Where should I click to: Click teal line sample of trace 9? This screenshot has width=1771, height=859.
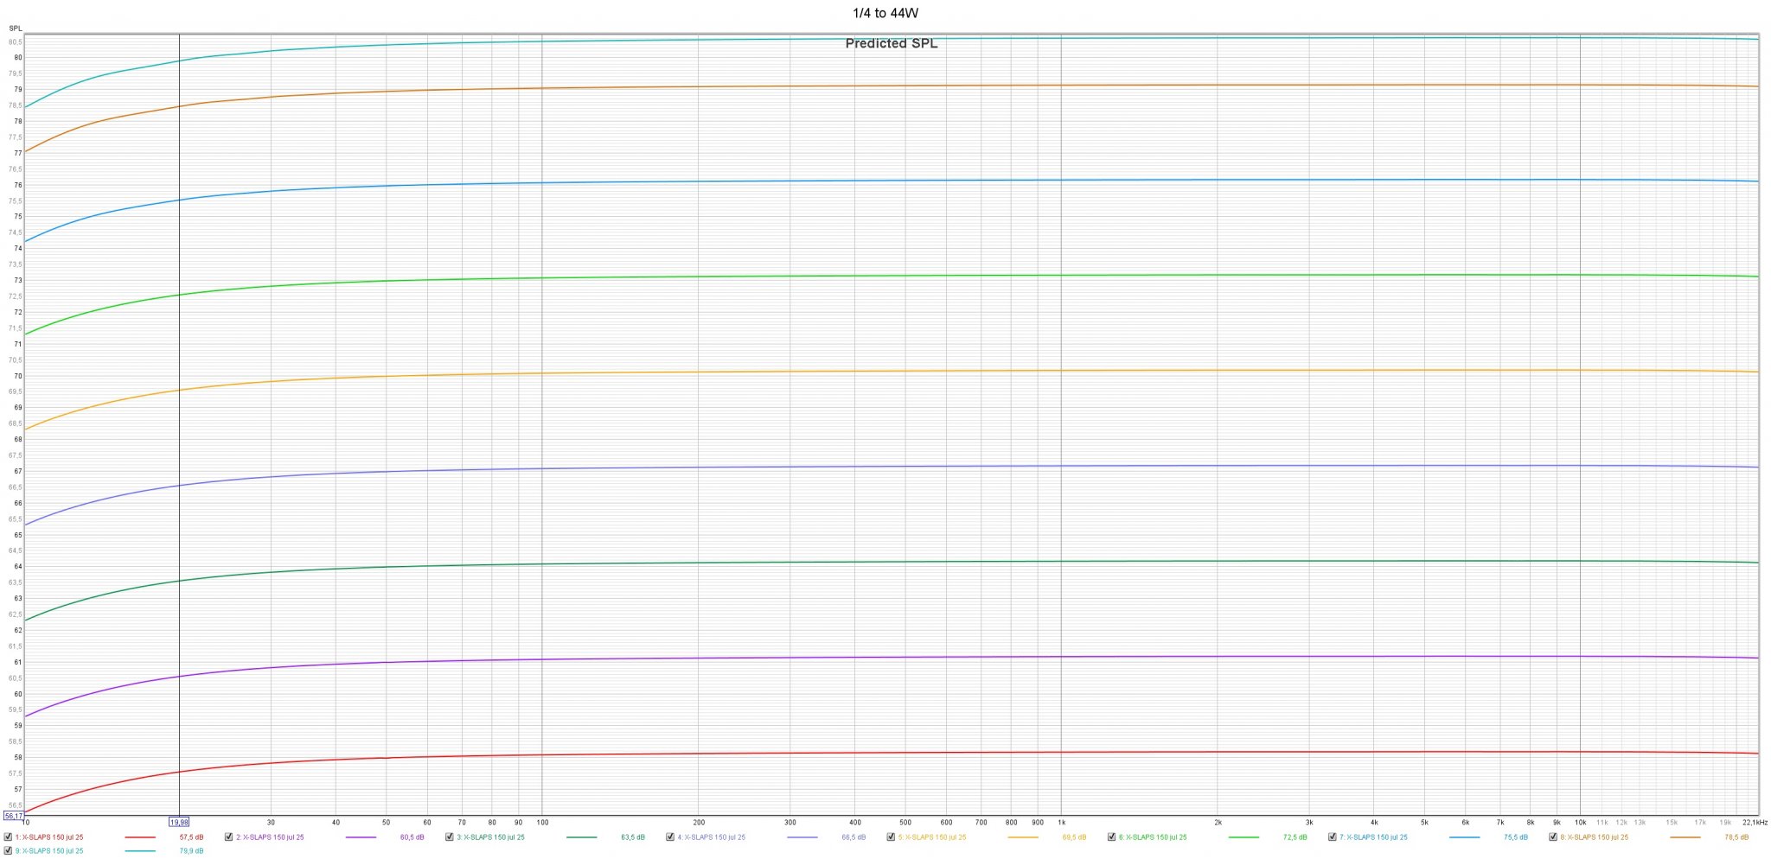140,851
